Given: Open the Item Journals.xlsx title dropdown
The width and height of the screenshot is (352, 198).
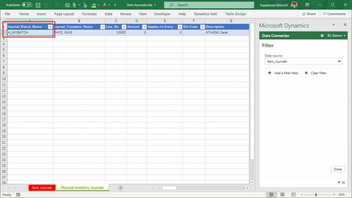Looking at the screenshot, I should tap(155, 5).
